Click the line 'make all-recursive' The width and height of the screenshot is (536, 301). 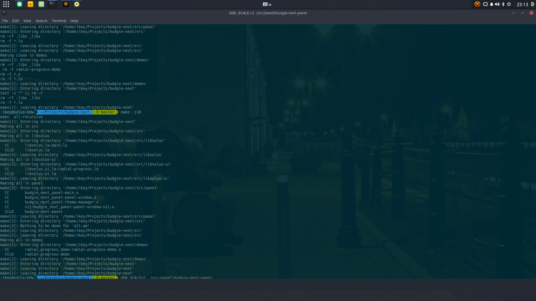[21, 117]
